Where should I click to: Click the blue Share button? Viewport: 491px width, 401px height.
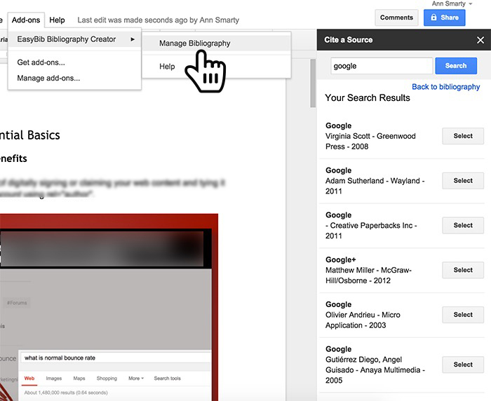(444, 18)
